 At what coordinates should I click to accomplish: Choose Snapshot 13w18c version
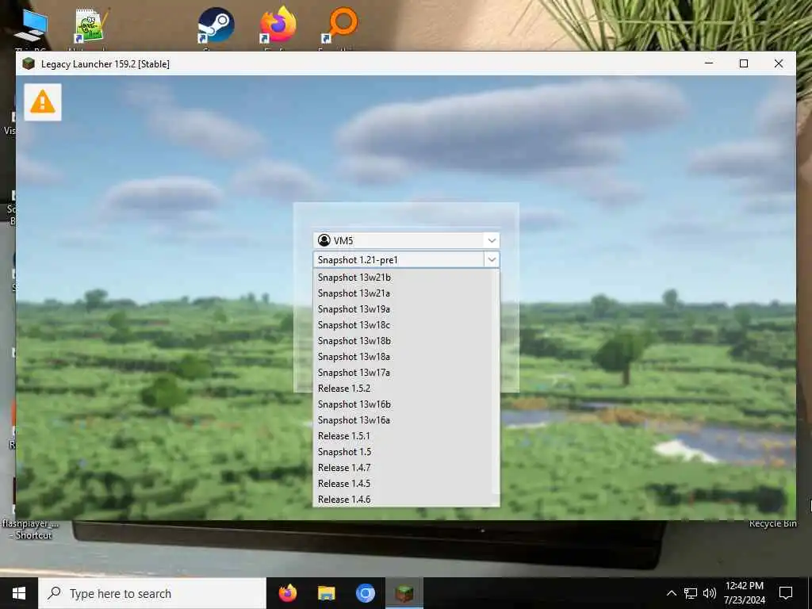click(404, 325)
